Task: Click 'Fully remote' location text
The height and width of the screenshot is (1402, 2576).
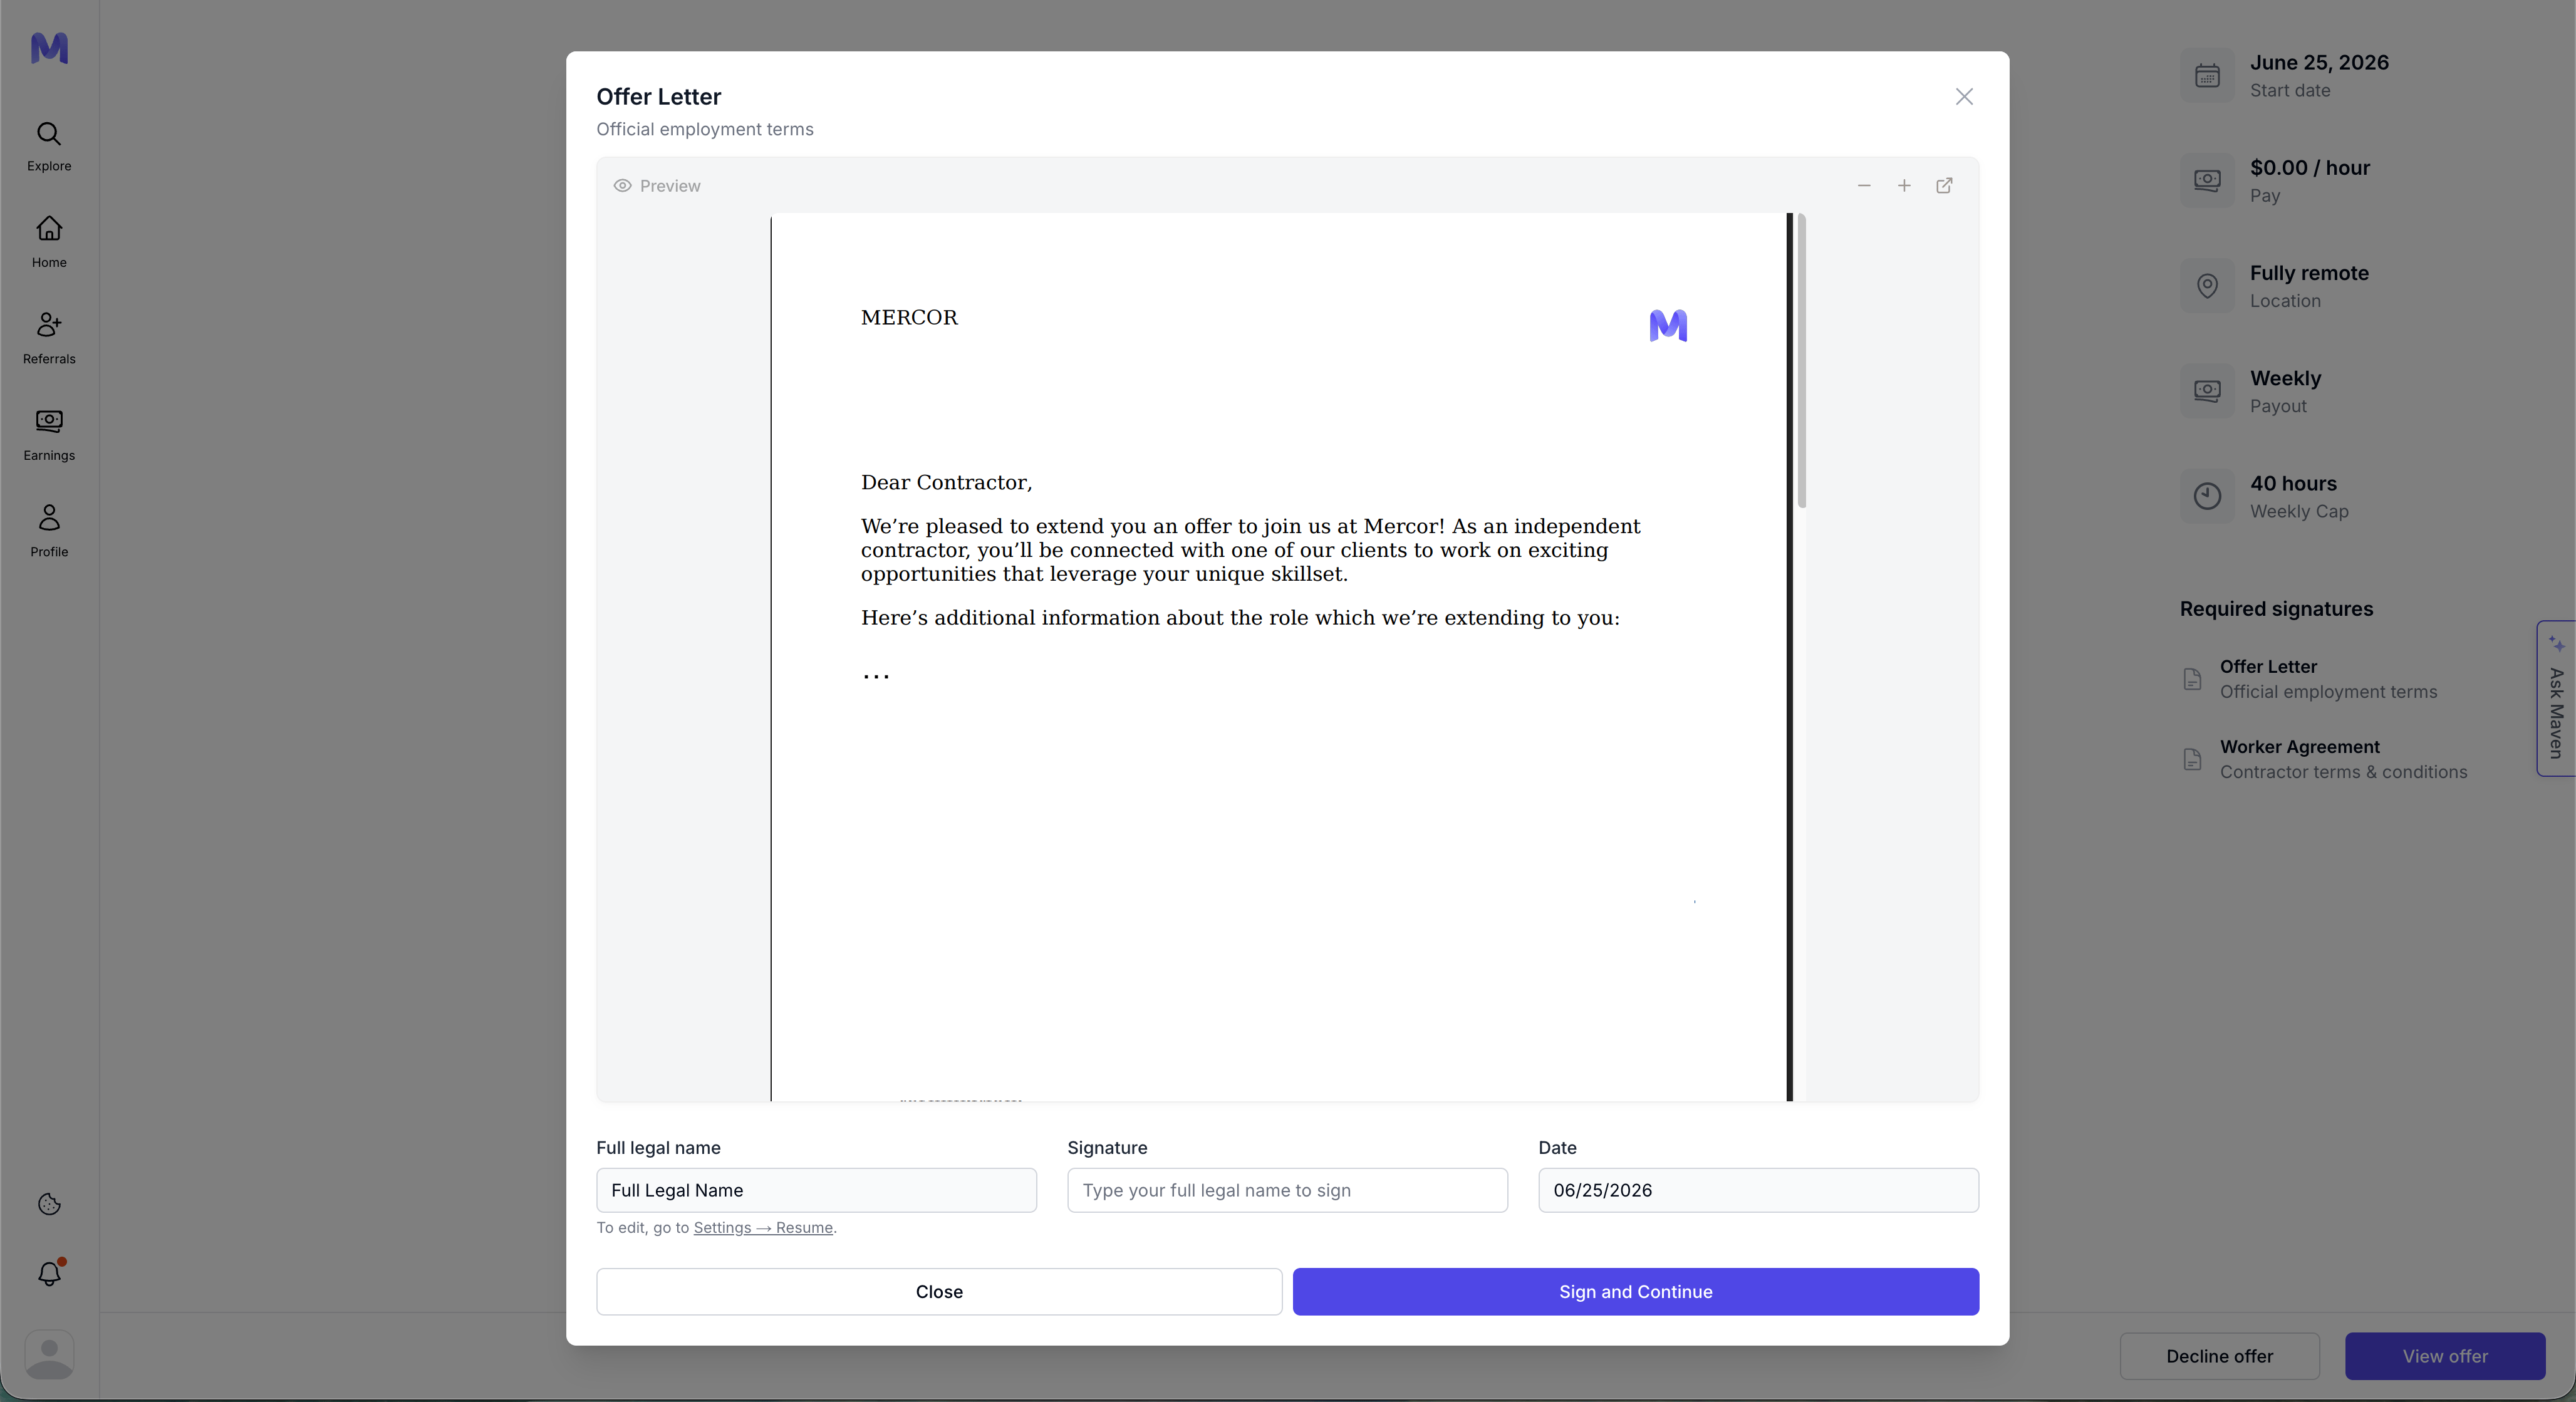Action: coord(2309,273)
